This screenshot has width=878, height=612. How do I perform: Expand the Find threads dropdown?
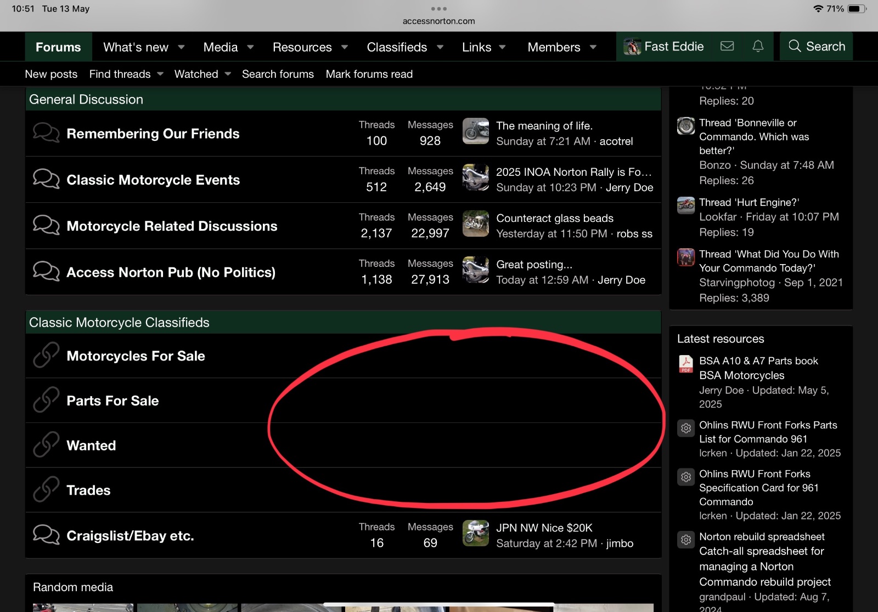click(x=160, y=74)
